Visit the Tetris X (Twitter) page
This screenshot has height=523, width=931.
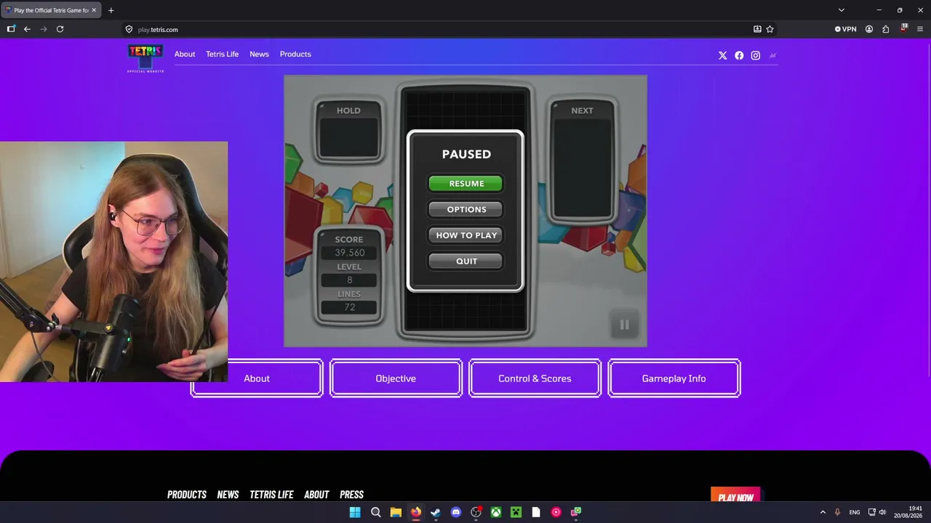(722, 55)
